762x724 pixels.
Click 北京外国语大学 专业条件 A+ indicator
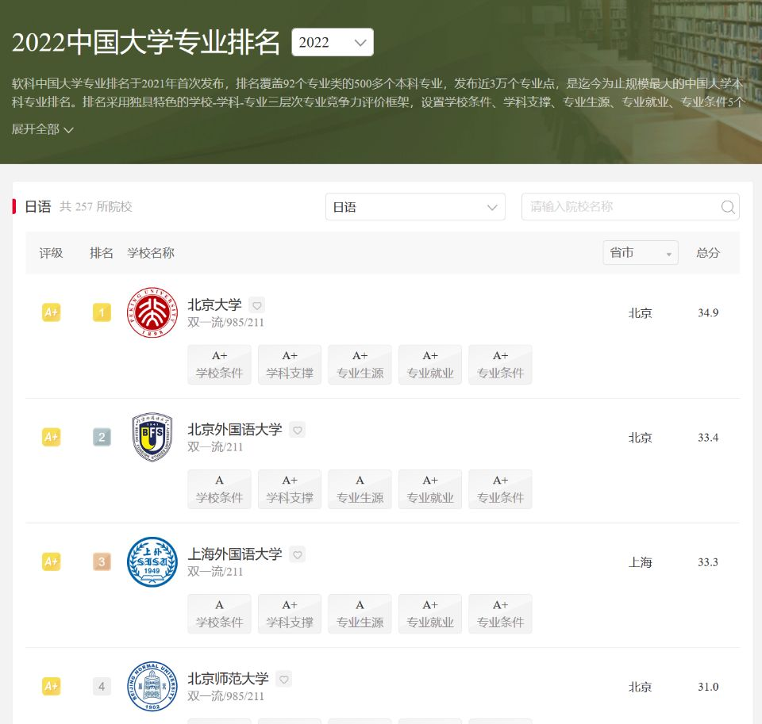pos(500,489)
